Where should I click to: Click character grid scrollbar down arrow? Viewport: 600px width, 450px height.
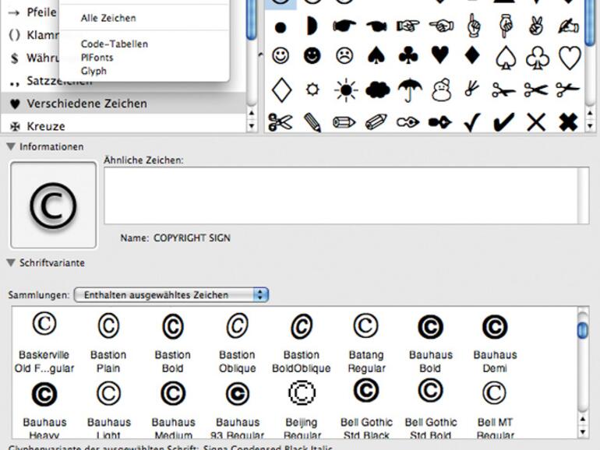[590, 125]
